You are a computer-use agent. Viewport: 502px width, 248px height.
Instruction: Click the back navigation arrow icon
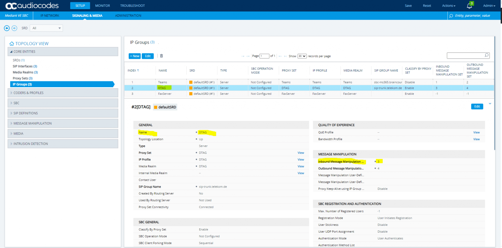pyautogui.click(x=7, y=28)
